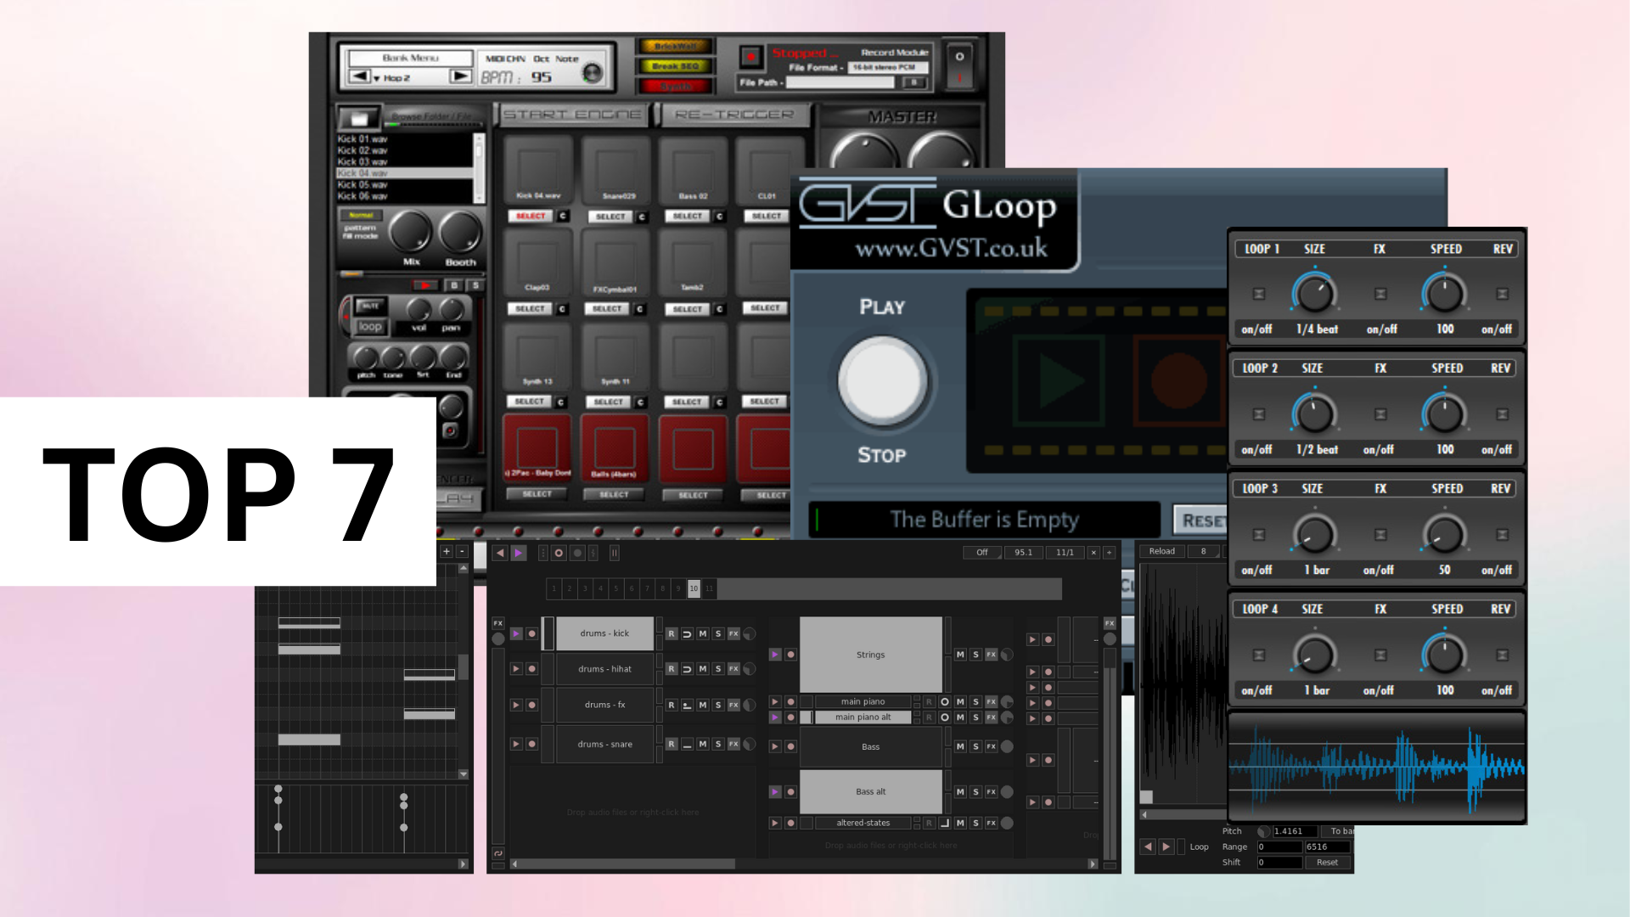The image size is (1630, 917).
Task: Toggle the REV switch for LOOP 4
Action: pyautogui.click(x=1502, y=655)
